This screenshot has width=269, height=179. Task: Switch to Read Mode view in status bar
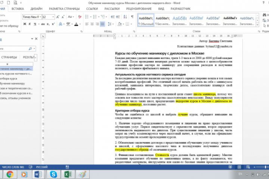(230, 167)
